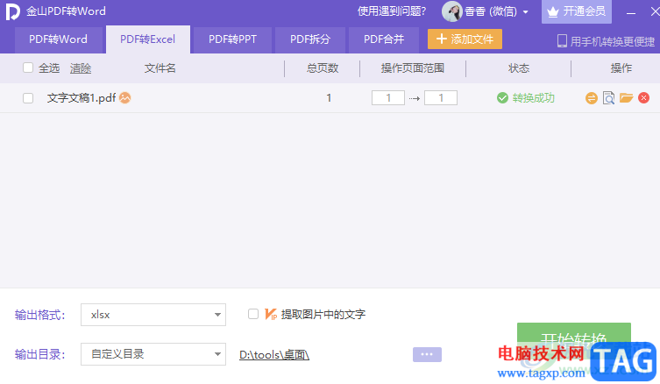Remove 文字文稿1.pdf with the red delete icon

(643, 98)
